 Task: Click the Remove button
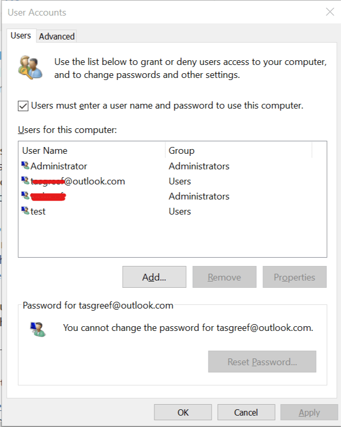[x=225, y=277]
